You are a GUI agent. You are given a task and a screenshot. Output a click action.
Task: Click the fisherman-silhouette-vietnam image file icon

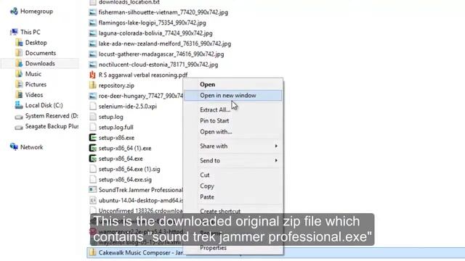pos(93,12)
